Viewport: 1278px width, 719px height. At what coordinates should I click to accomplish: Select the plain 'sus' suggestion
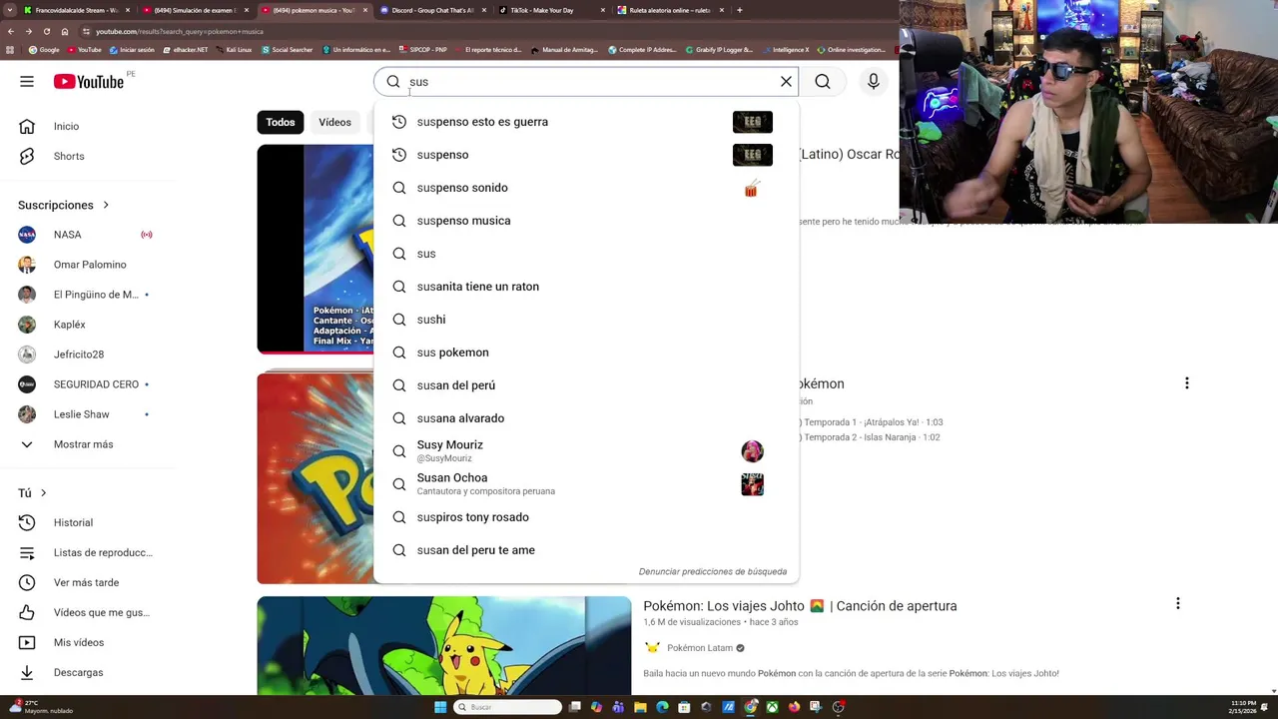click(x=586, y=254)
